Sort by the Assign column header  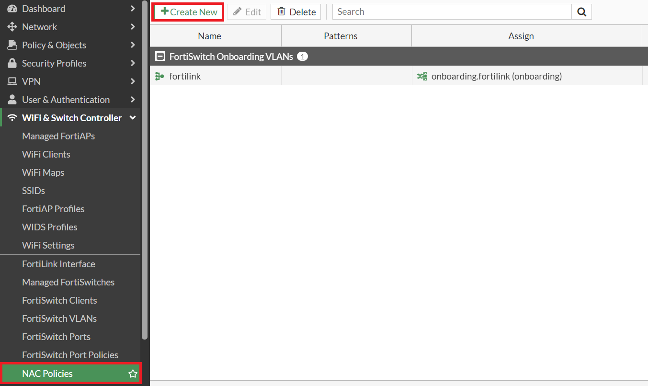point(527,36)
